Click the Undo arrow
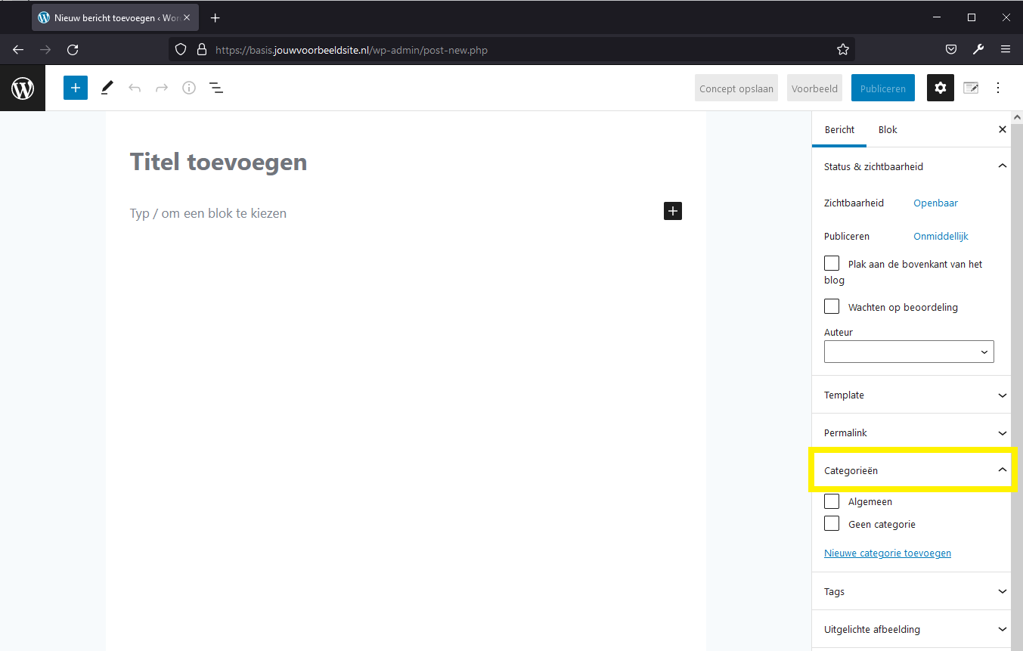This screenshot has height=651, width=1023. 135,88
